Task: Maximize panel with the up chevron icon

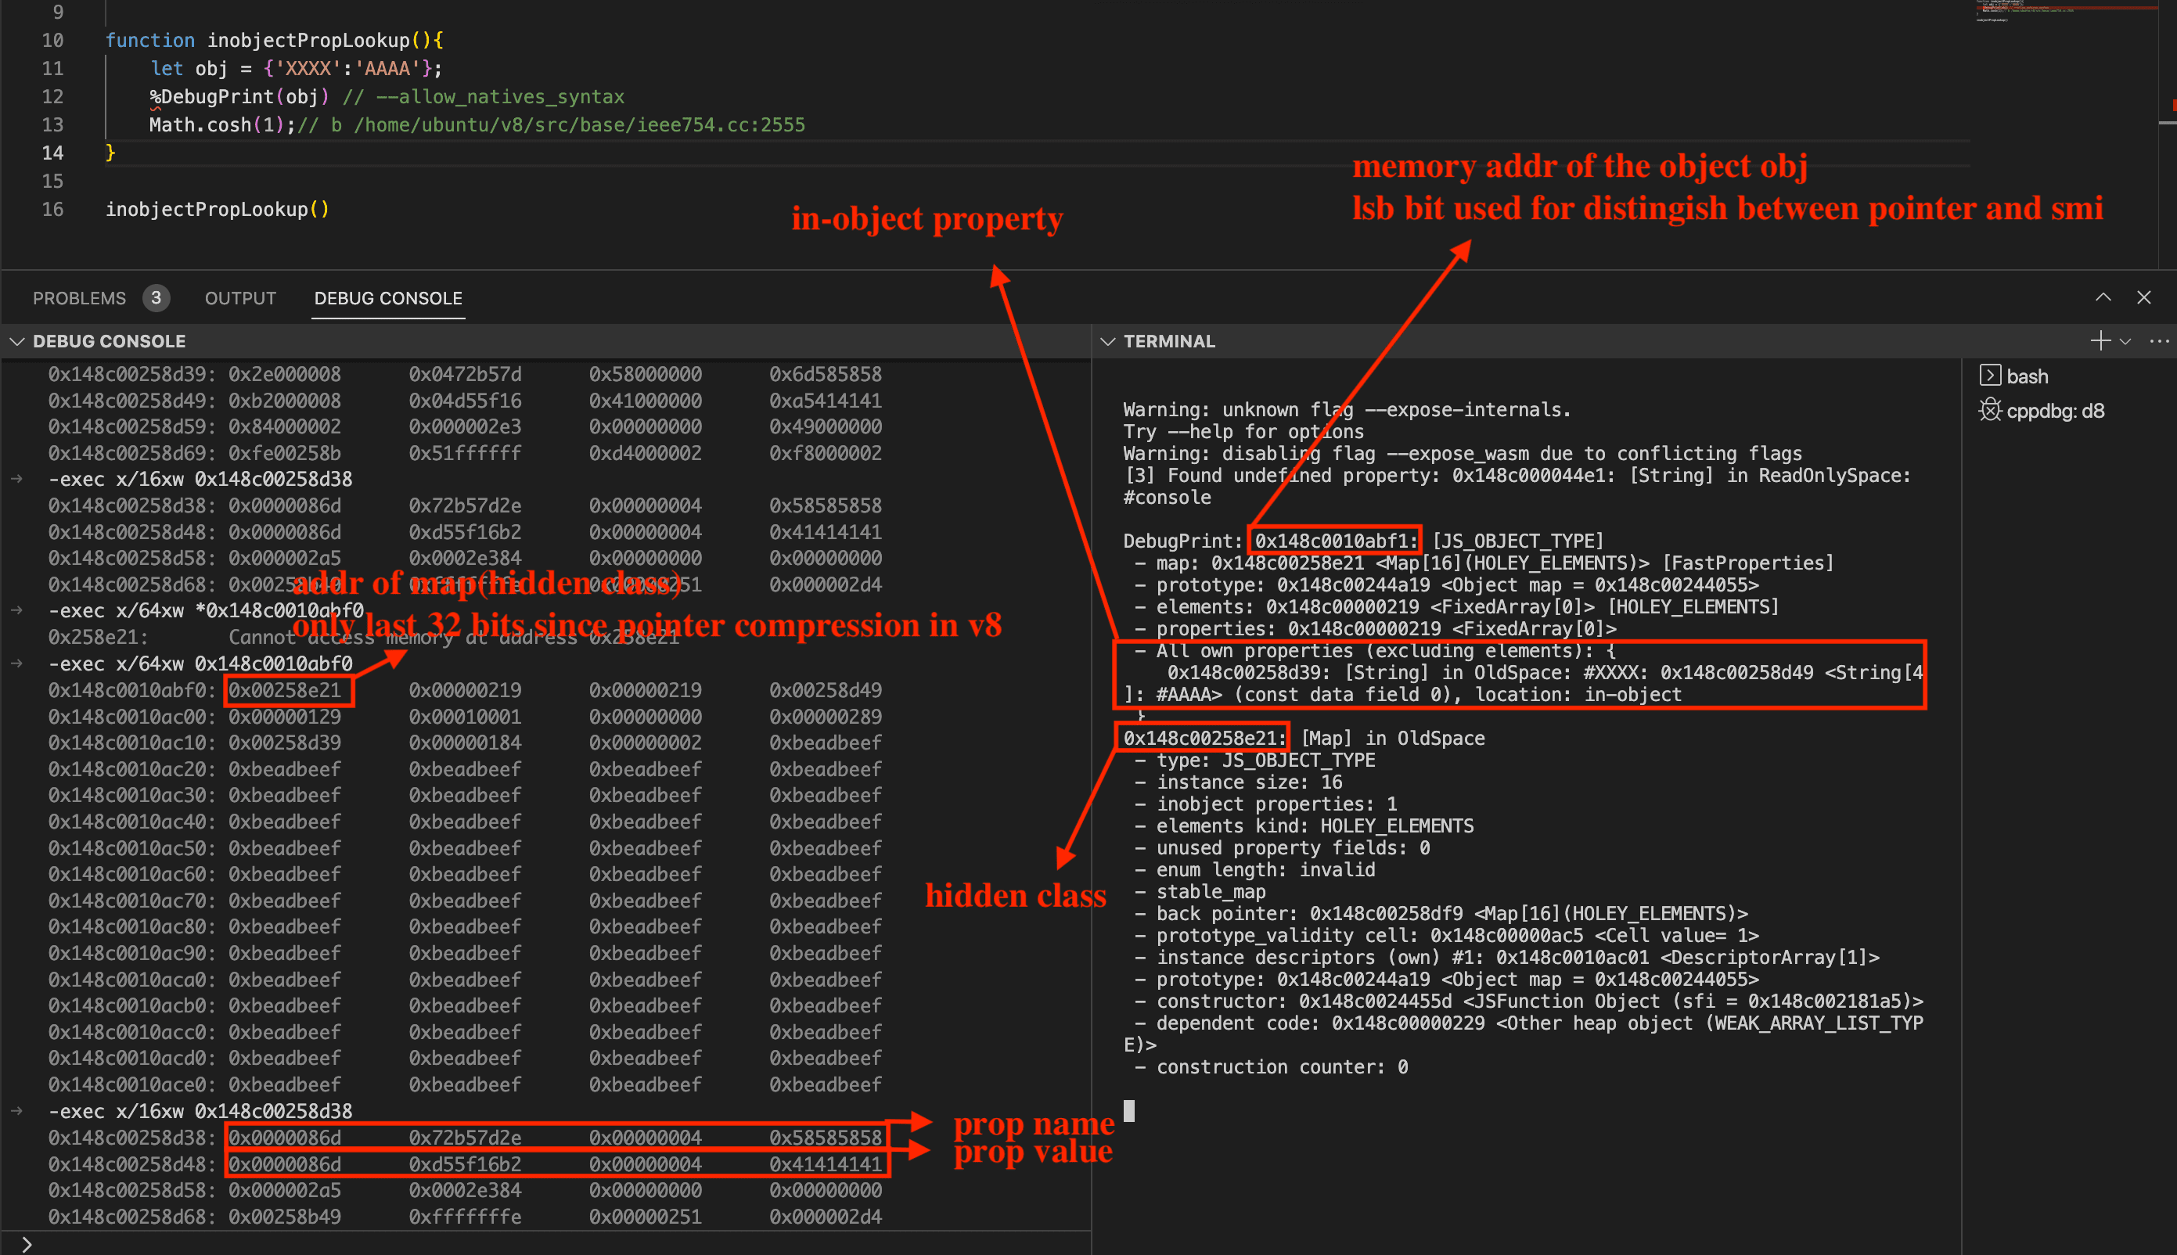Action: 2103,297
